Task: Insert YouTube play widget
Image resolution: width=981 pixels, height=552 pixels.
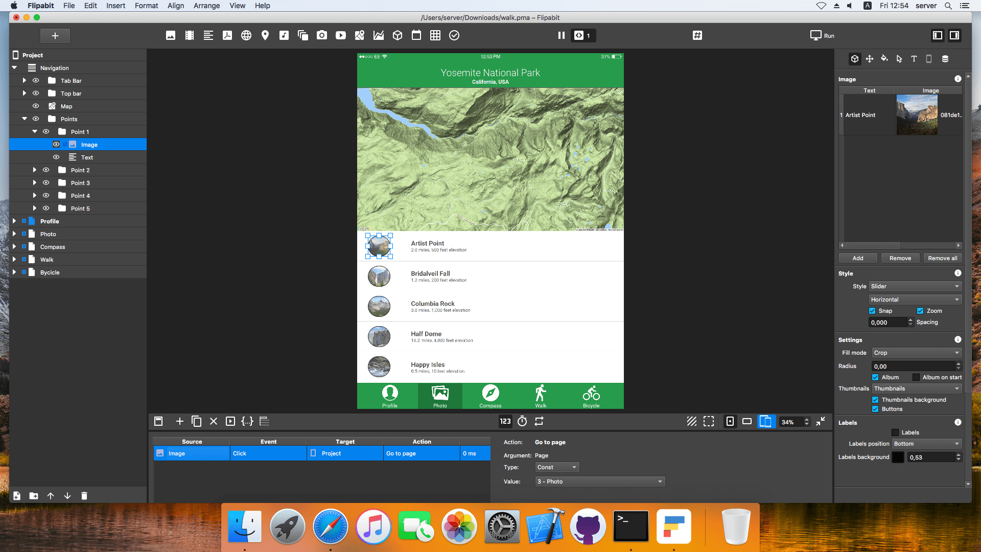Action: tap(341, 35)
